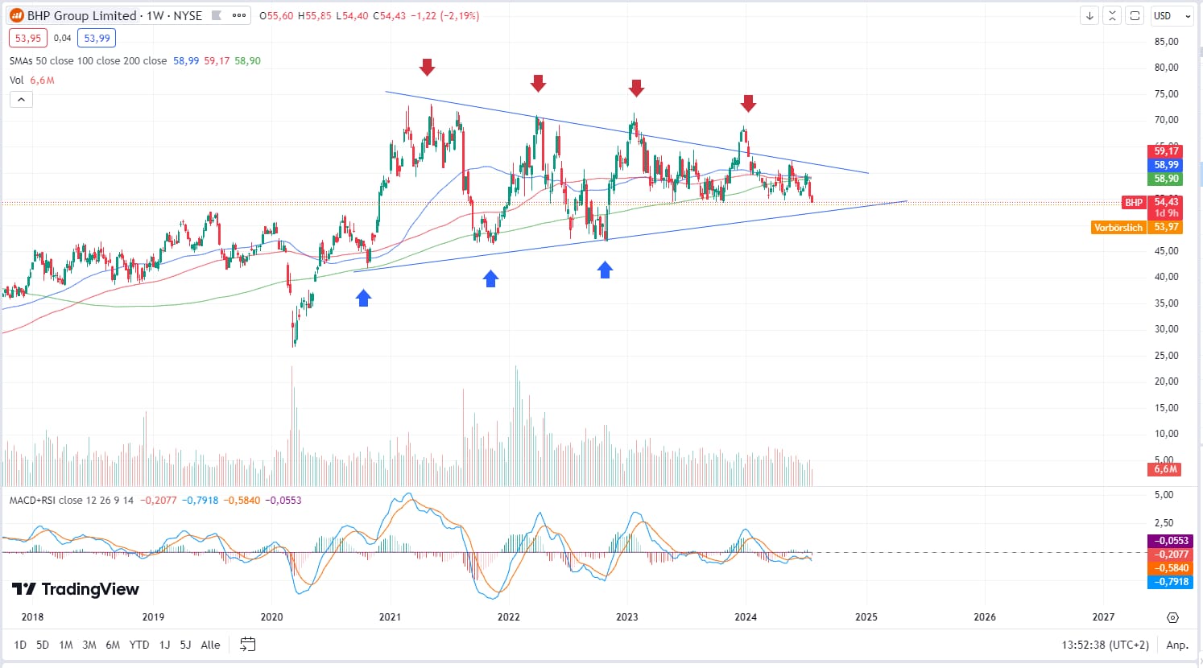Click the 40,00 price scale label
This screenshot has width=1203, height=668.
coord(1166,277)
